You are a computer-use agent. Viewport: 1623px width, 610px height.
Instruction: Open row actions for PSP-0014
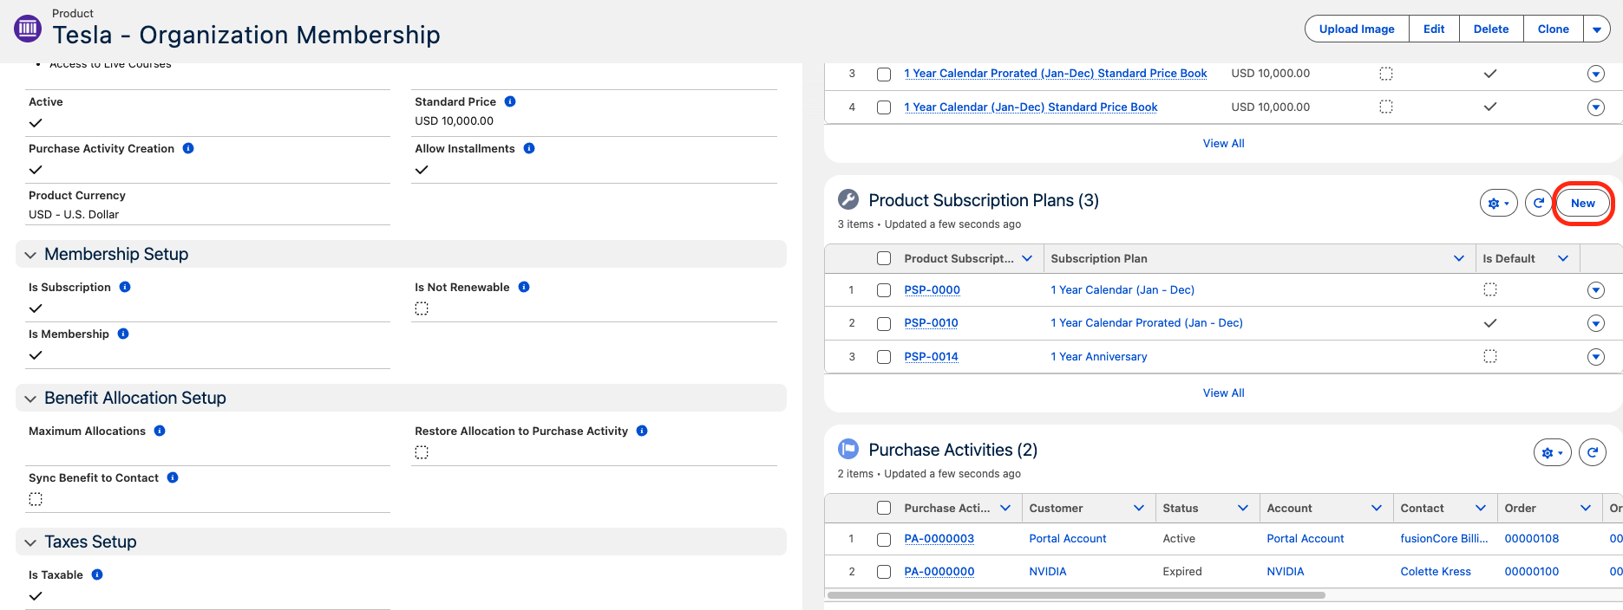[x=1596, y=357]
